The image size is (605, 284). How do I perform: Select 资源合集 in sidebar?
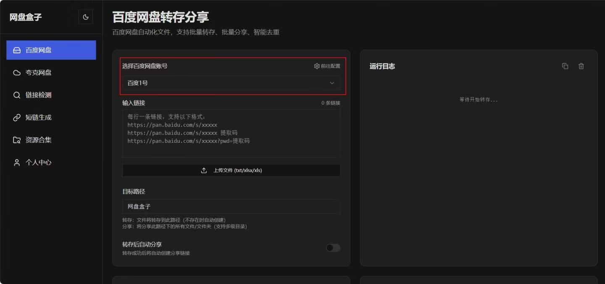(x=51, y=140)
